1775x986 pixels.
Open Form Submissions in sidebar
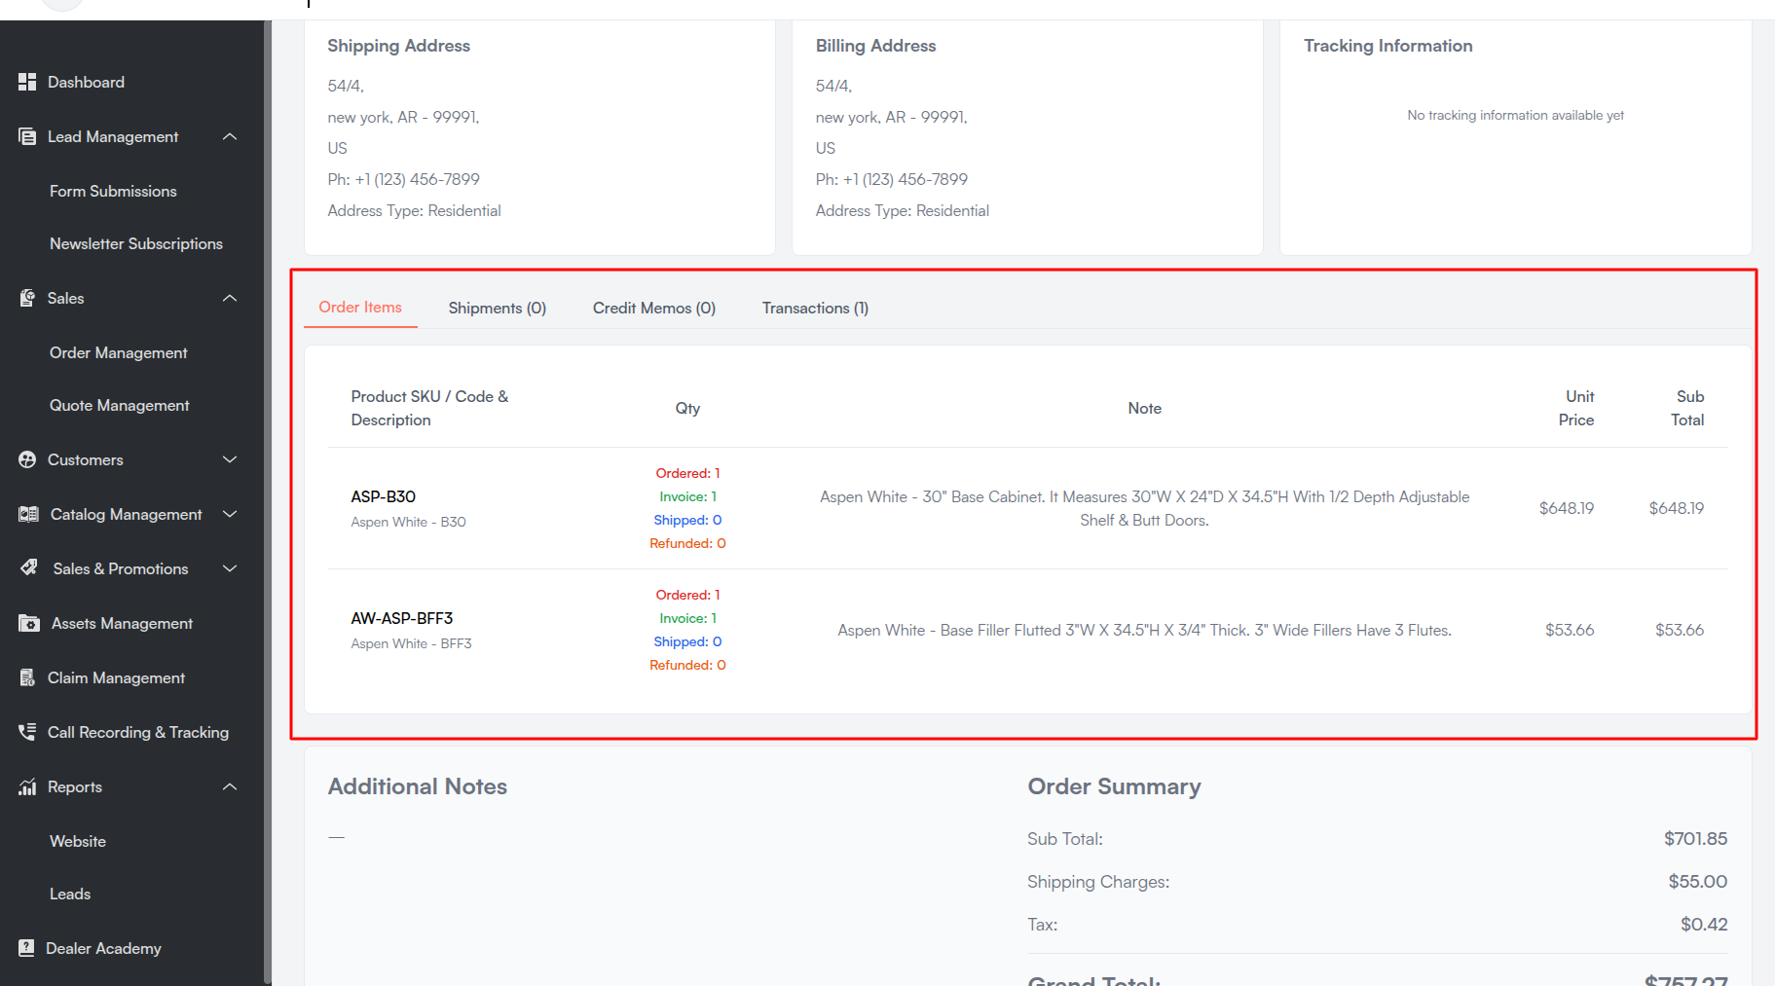pyautogui.click(x=113, y=191)
